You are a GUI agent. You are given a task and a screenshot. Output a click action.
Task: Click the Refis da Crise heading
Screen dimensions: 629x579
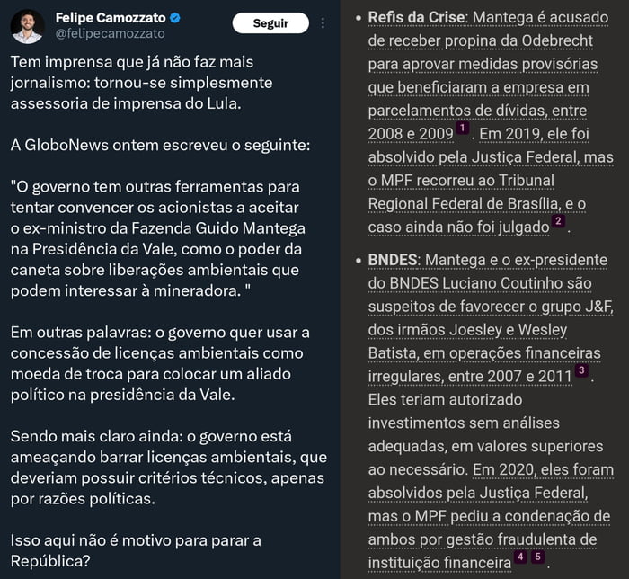pos(416,18)
